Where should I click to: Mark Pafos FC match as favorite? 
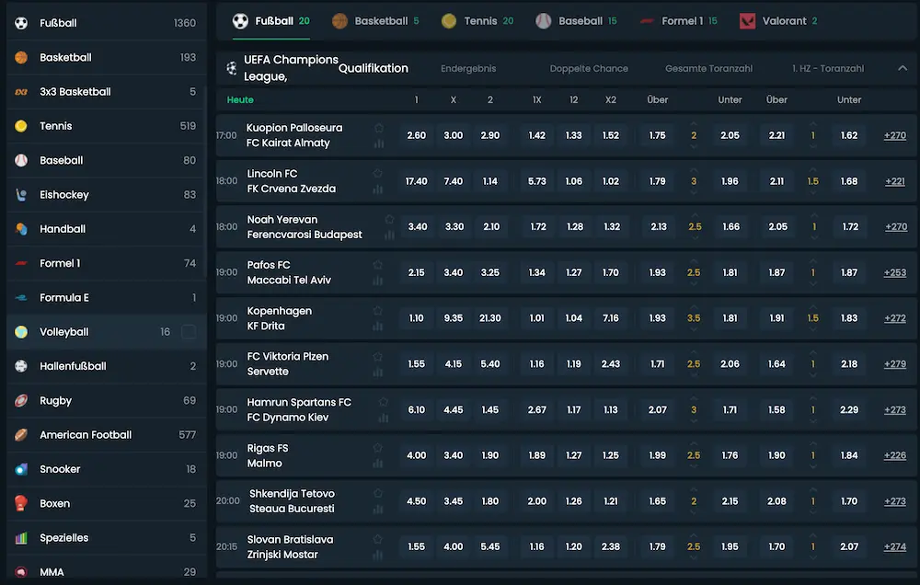tap(378, 265)
